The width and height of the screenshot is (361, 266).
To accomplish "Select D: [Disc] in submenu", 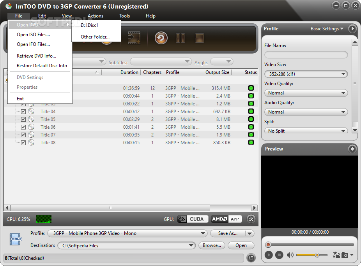I will 96,25.
